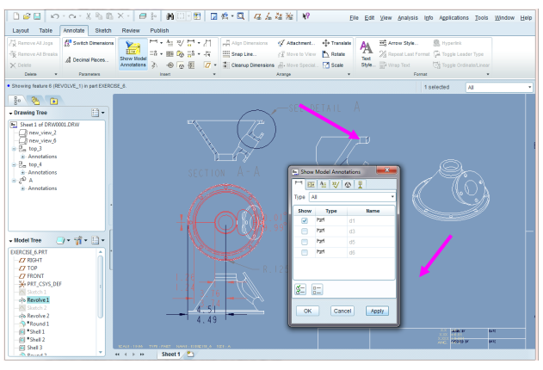Switch to the Sketch ribbon tab
The image size is (543, 370).
tap(103, 30)
